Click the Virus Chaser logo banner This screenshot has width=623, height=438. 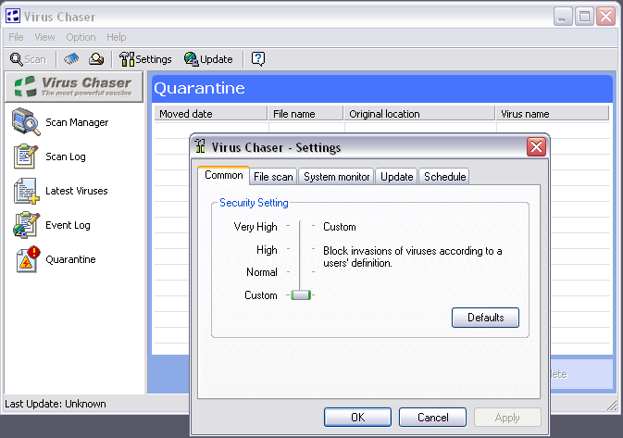[x=74, y=87]
